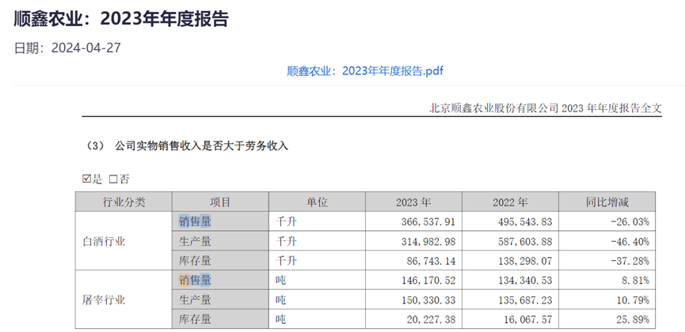This screenshot has width=685, height=332.
Task: Click the value 146,170.52
Action: pyautogui.click(x=428, y=281)
